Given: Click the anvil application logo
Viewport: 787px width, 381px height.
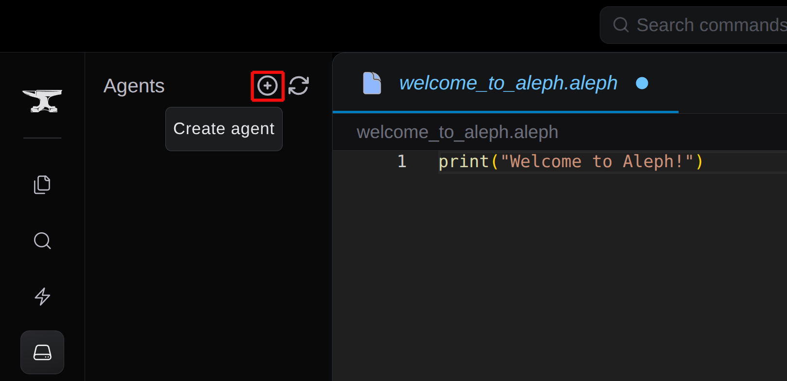Looking at the screenshot, I should pos(42,101).
